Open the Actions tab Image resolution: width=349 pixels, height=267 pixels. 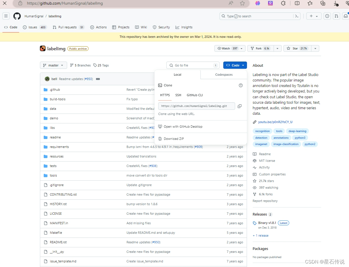98,27
